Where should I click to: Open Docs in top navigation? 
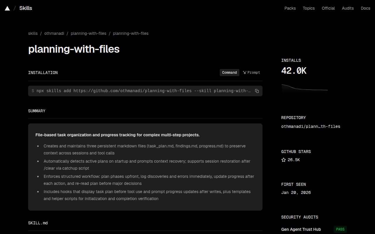pos(365,8)
